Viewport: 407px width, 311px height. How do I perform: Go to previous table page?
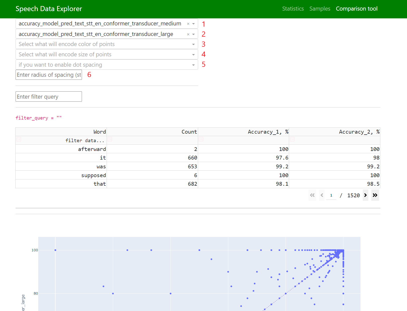[322, 195]
